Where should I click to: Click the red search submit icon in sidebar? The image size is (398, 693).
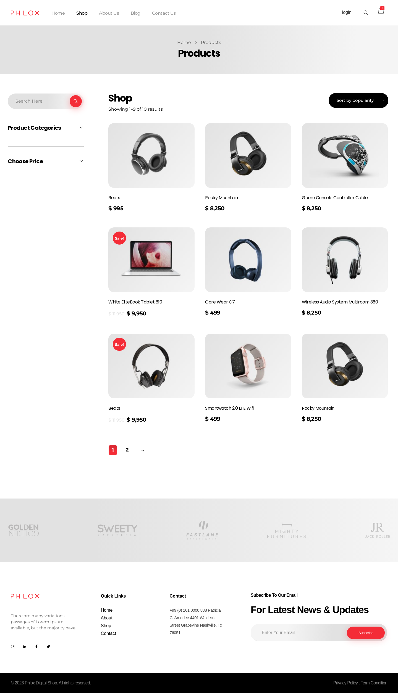(x=75, y=101)
